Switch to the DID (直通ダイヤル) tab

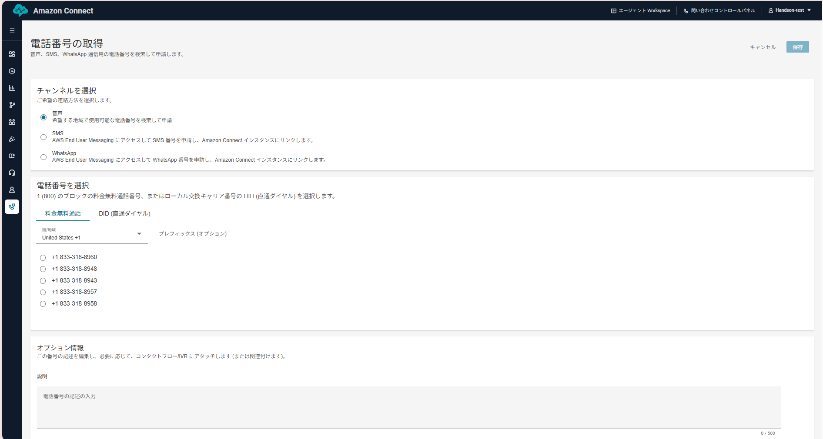coord(124,213)
